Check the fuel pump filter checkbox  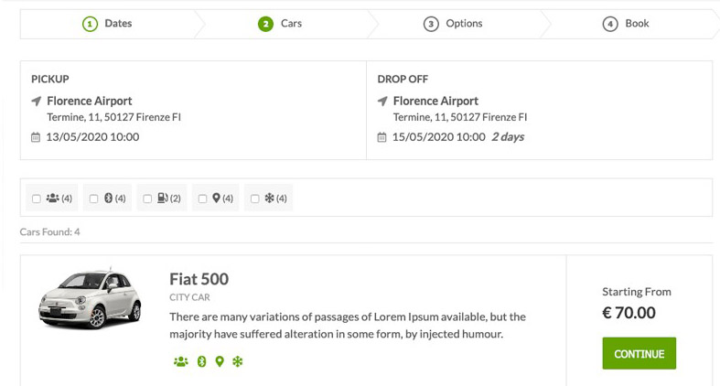tap(147, 198)
